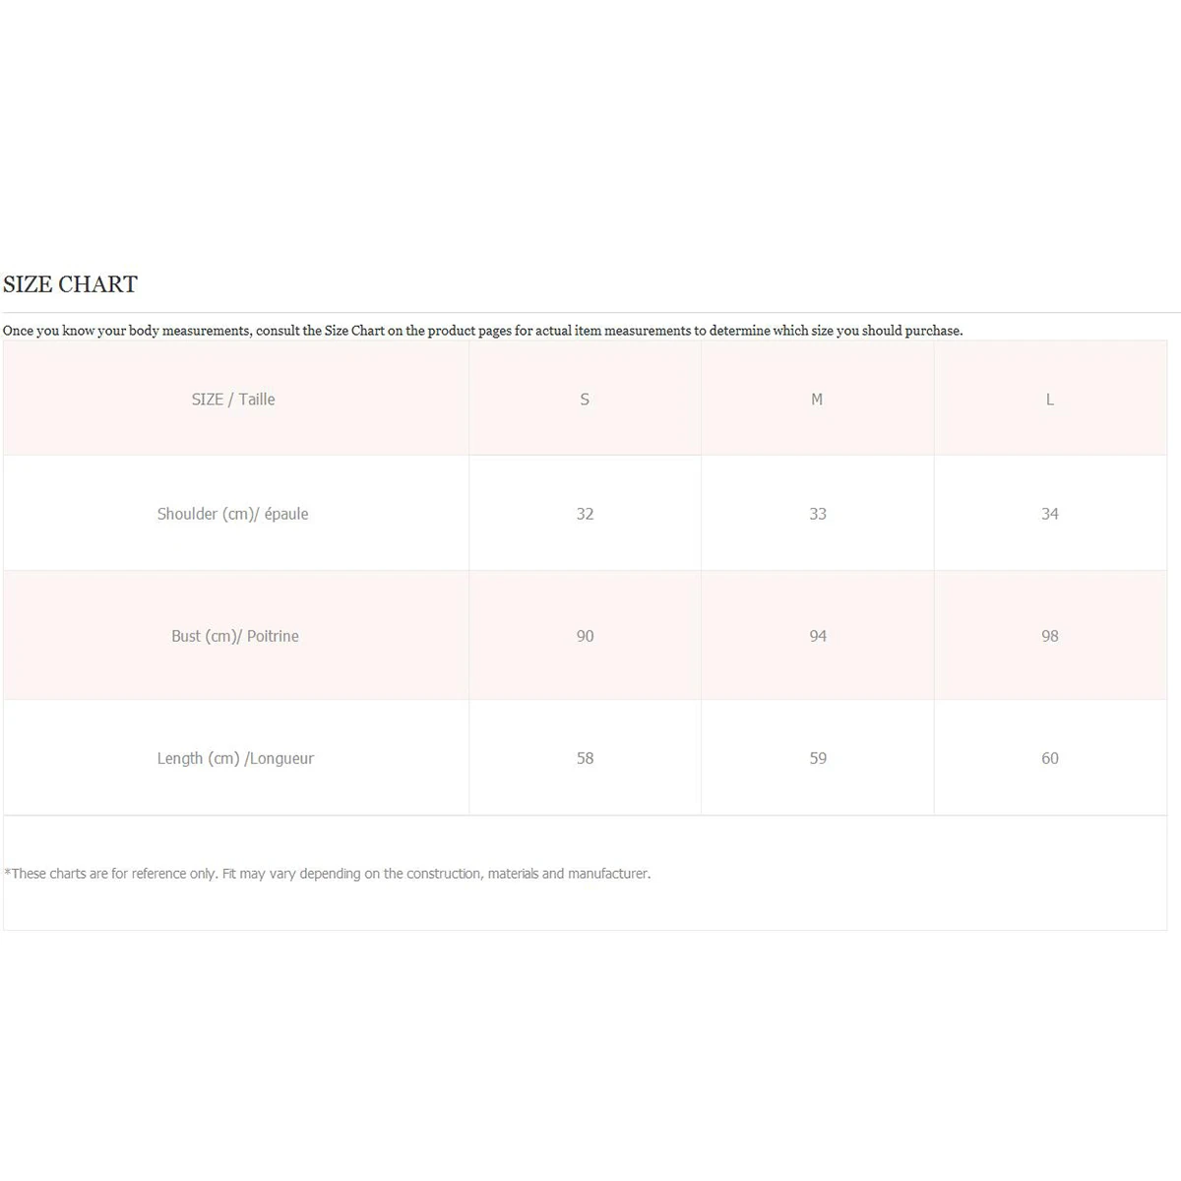
Task: Click the divider line under SIZE CHART
Action: [x=590, y=313]
